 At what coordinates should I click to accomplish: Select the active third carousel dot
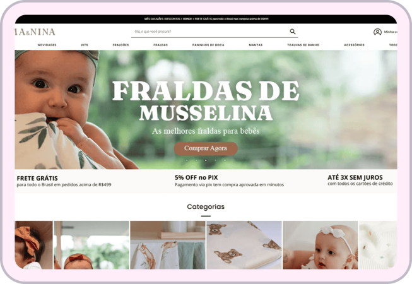[206, 160]
